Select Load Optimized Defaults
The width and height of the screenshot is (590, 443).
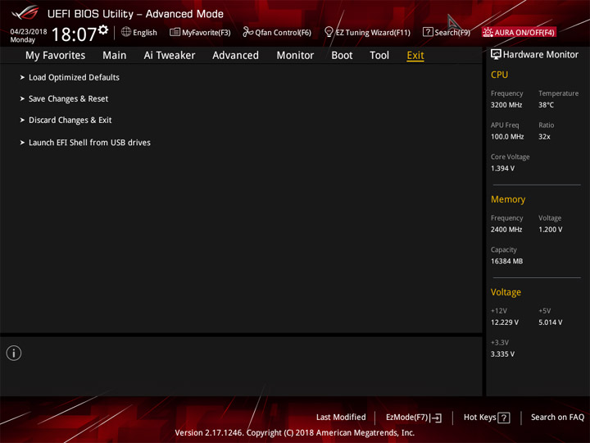74,77
